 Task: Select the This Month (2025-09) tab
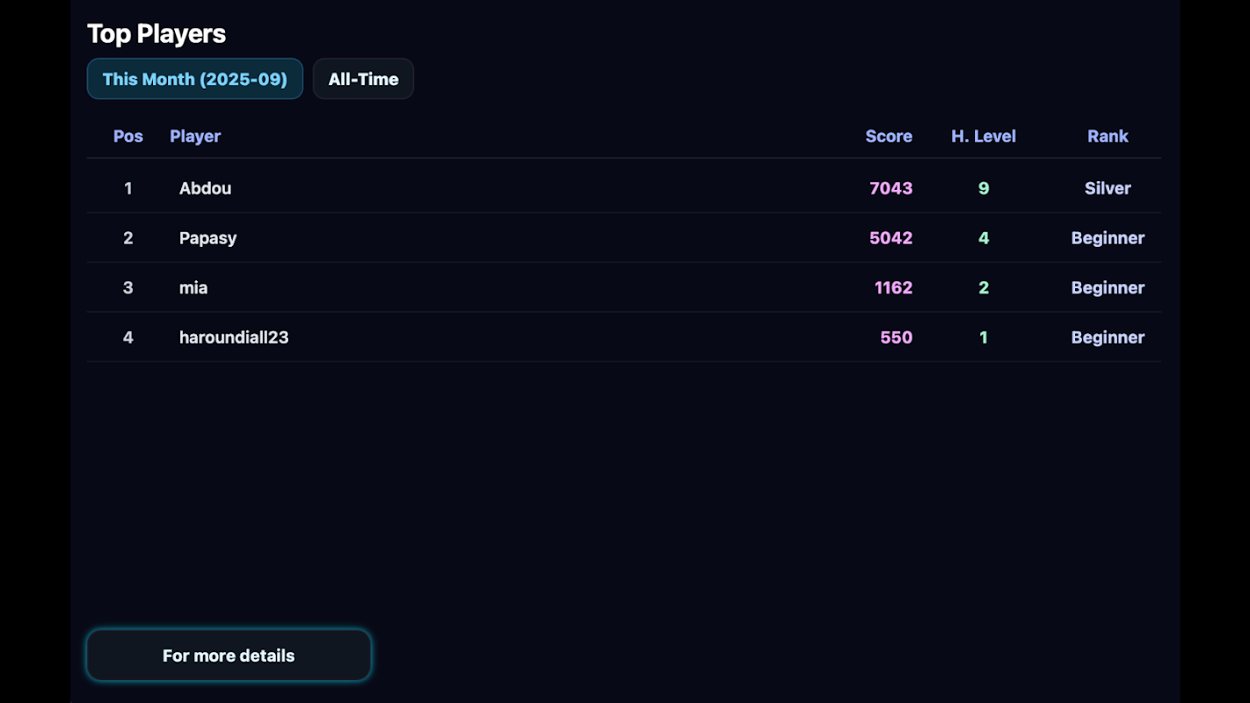[x=194, y=79]
